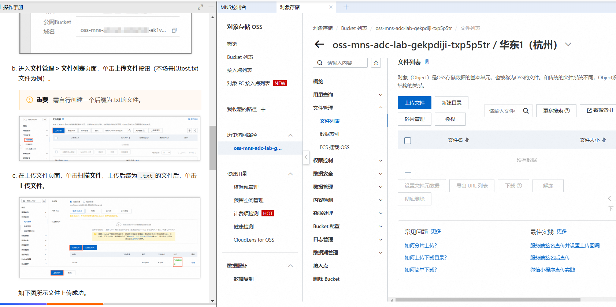Expand the 数据湖管理 menu section
This screenshot has width=616, height=307.
381,253
